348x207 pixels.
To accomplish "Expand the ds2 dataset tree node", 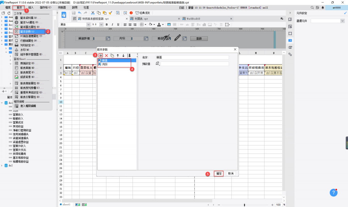I will click(x=2, y=166).
